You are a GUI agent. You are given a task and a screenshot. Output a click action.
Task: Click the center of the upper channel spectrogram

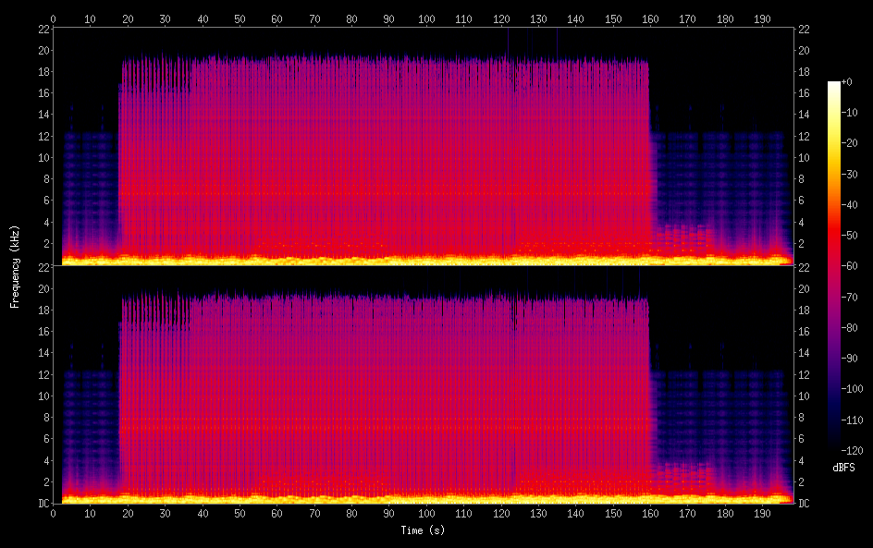click(424, 146)
